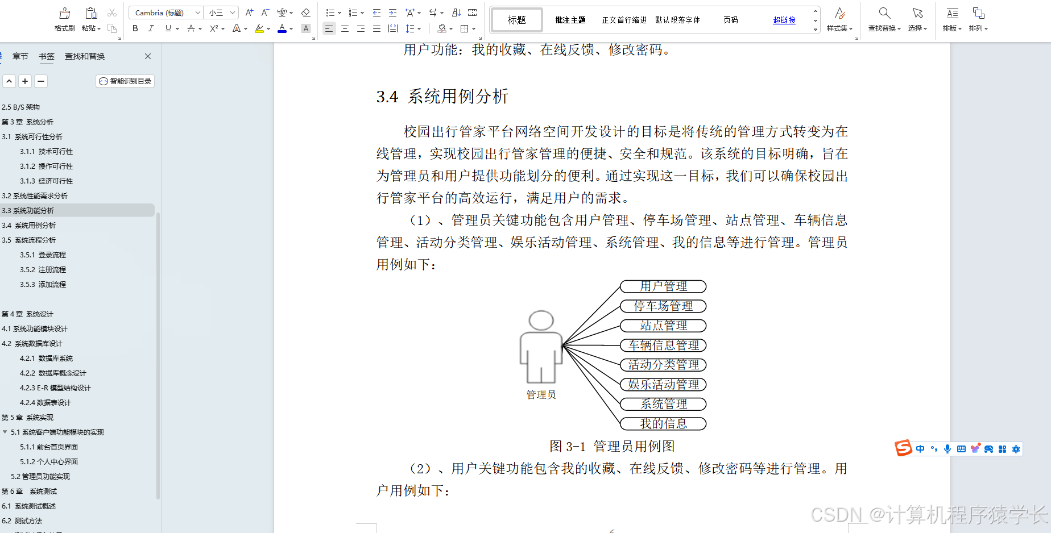Click 智能识别目录 button
This screenshot has width=1051, height=533.
pyautogui.click(x=125, y=81)
